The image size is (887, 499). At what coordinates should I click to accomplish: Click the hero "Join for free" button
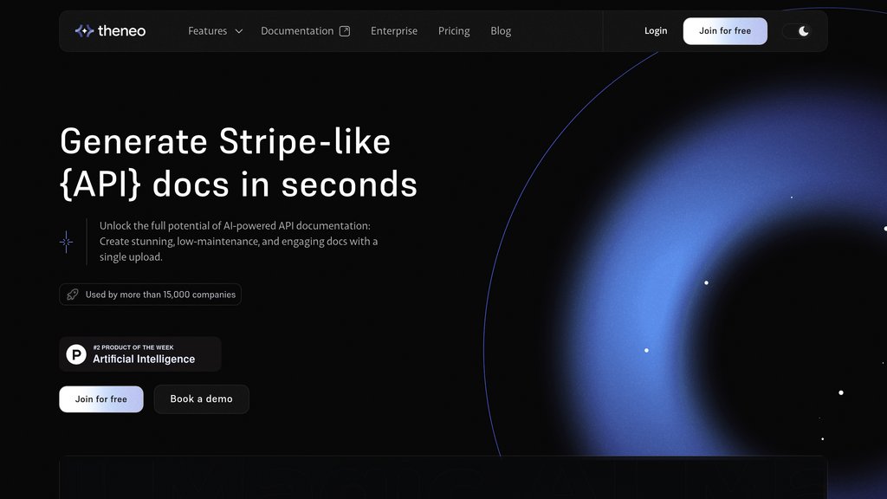[x=100, y=399]
